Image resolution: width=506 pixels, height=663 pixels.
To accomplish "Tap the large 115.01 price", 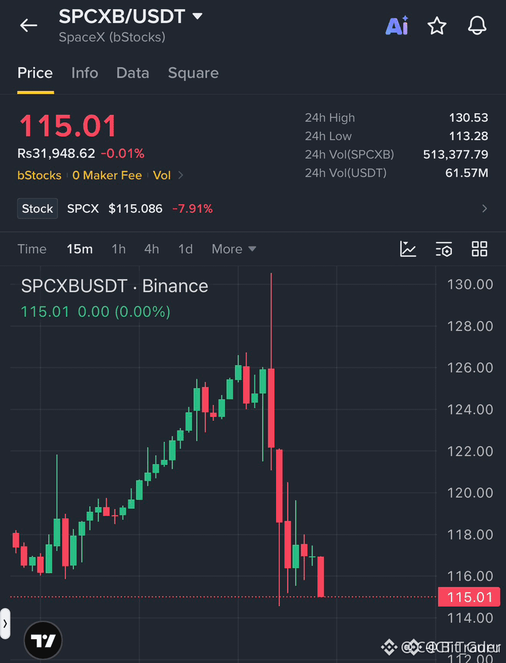I will [68, 126].
